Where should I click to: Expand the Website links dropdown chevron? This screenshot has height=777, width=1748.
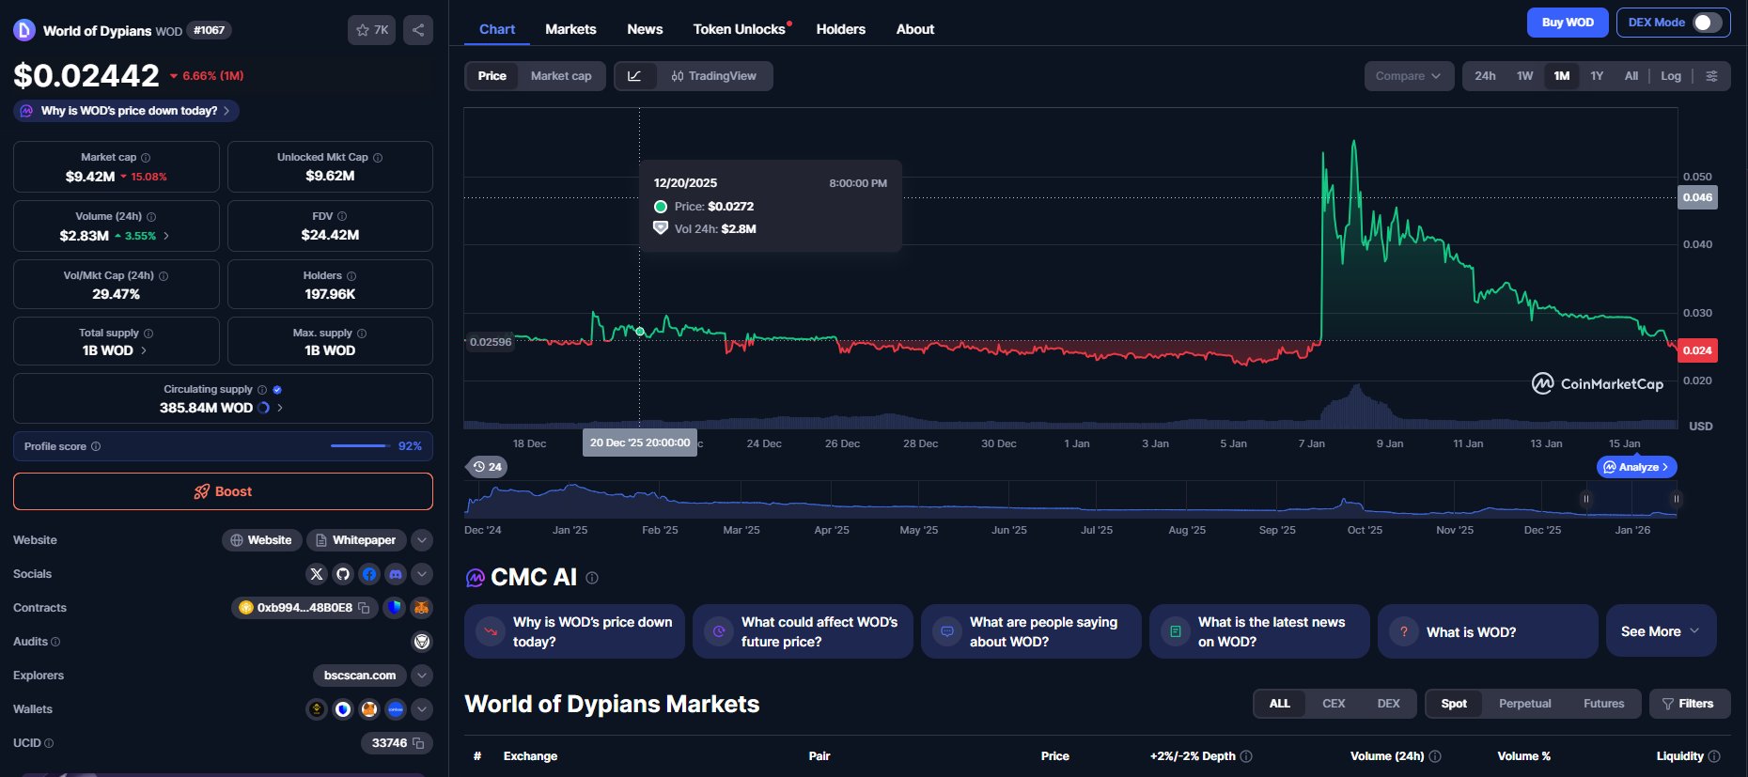(422, 540)
